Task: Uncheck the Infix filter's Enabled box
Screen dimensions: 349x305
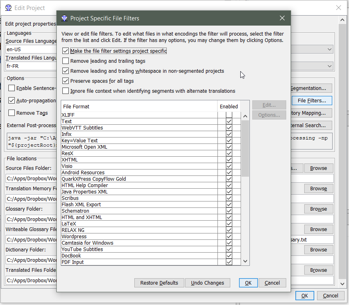Action: tap(229, 134)
